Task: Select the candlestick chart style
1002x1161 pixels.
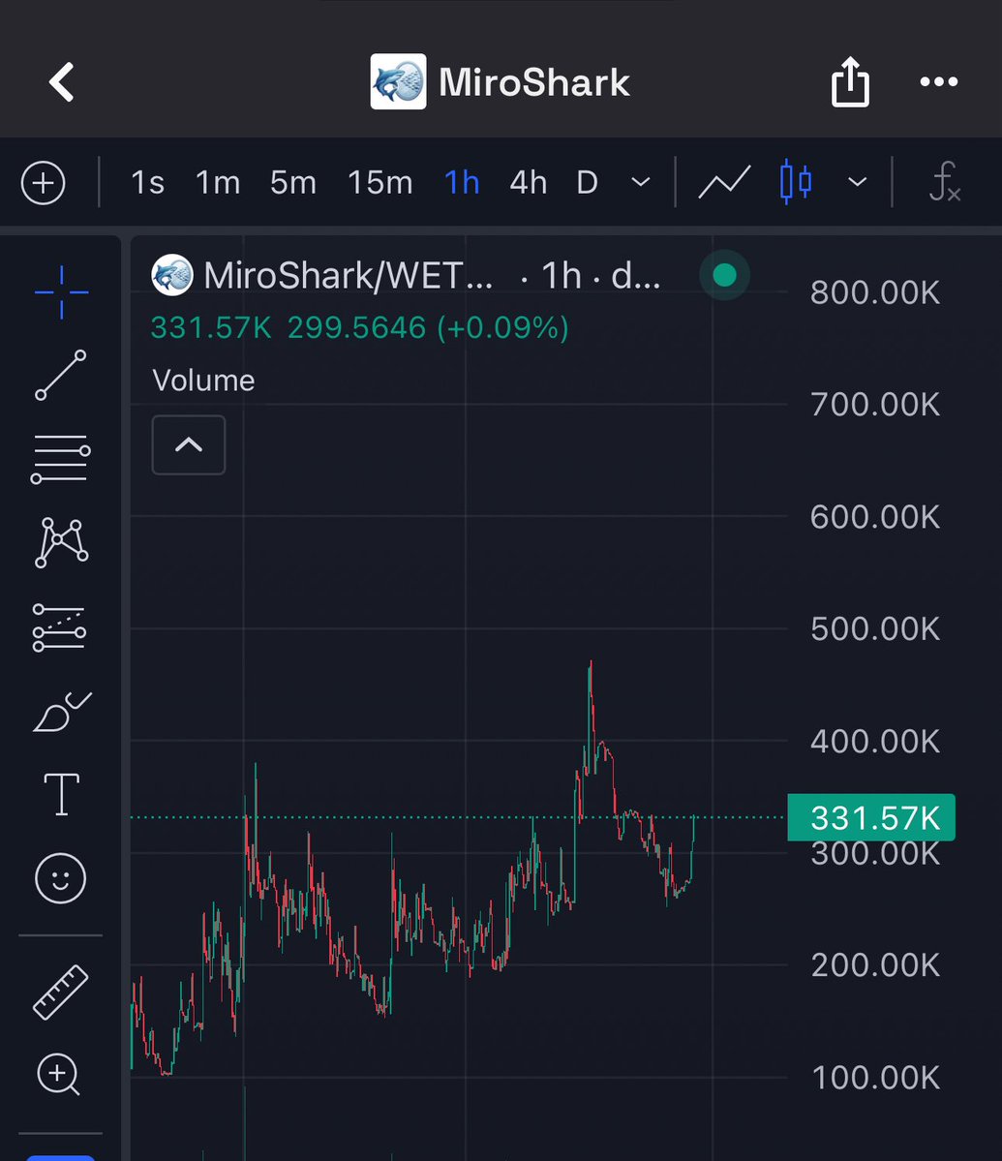Action: 796,182
